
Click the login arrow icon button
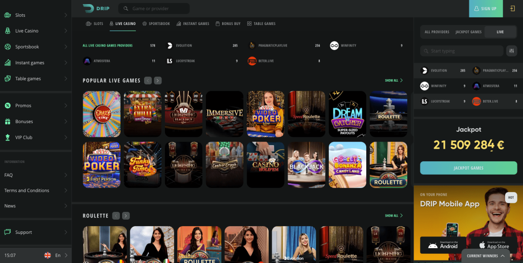pos(512,9)
